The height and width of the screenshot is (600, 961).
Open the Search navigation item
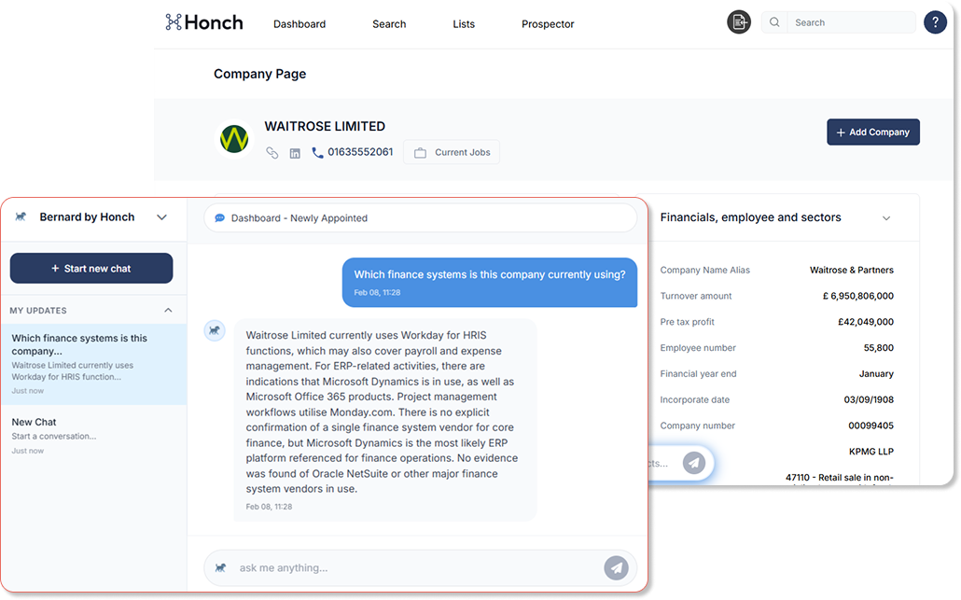(x=388, y=24)
